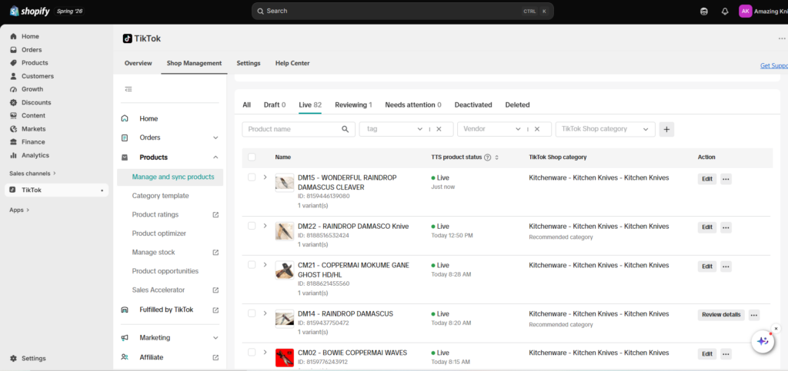The image size is (788, 371).
Task: Expand Sales channels in Shopify nav
Action: point(32,174)
